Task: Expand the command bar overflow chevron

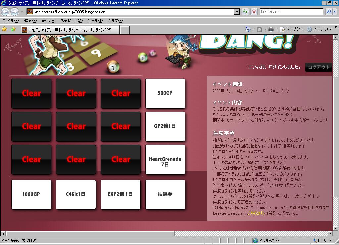Action: (x=336, y=28)
